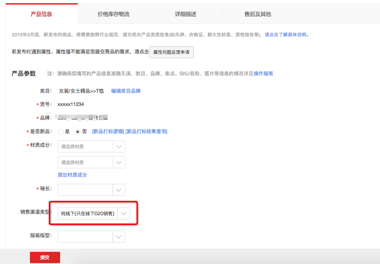Click the arrow beside the 袖长 field
Image resolution: width=380 pixels, height=264 pixels.
(x=118, y=190)
